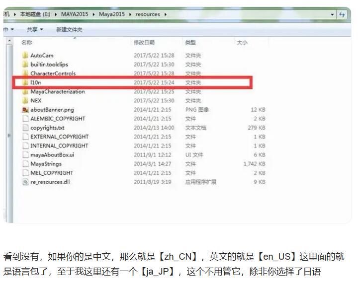Click 新建文件夹 in the toolbar
Image resolution: width=360 pixels, height=285 pixels.
pyautogui.click(x=69, y=30)
